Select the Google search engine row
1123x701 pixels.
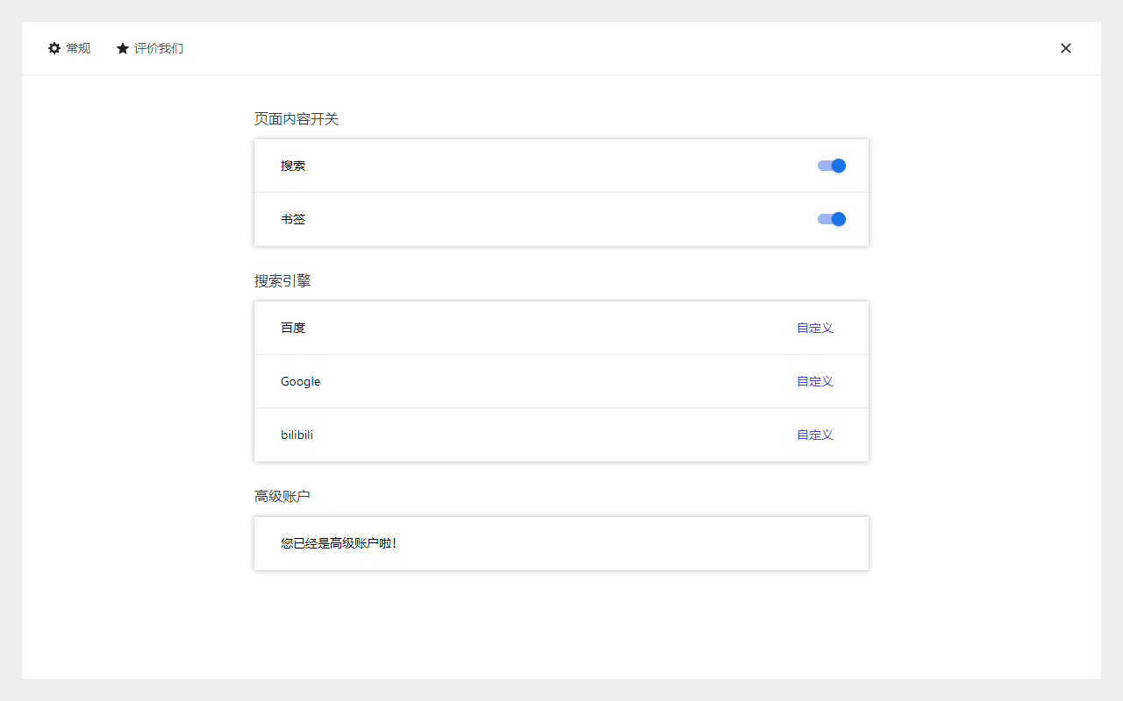561,381
